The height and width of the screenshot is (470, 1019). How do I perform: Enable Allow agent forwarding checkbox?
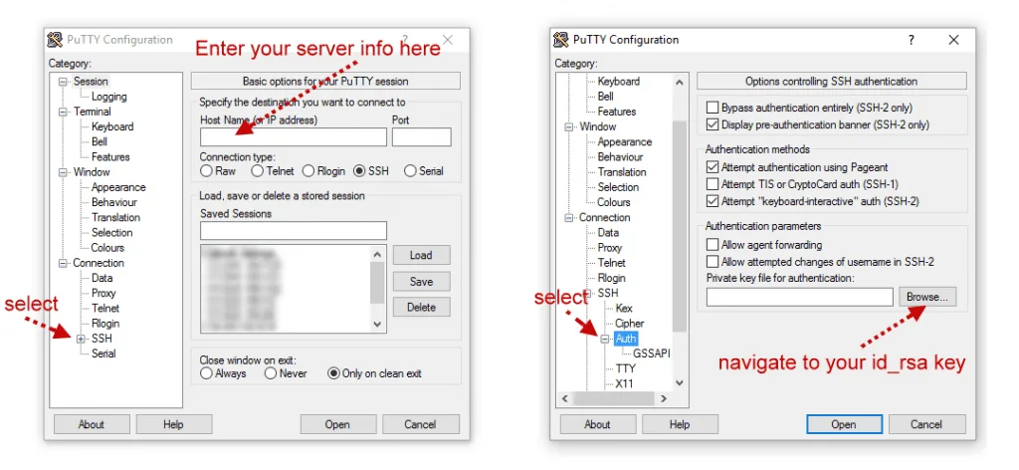(x=713, y=245)
